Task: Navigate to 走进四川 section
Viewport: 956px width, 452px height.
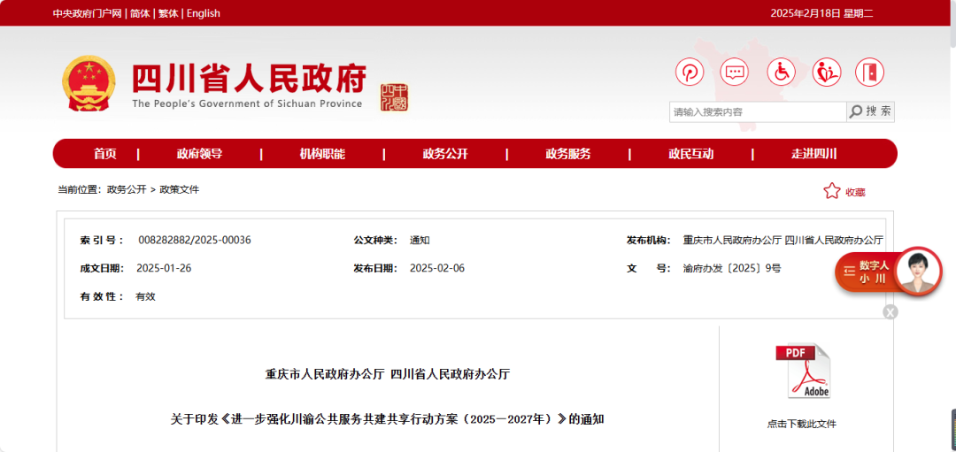Action: [x=814, y=154]
